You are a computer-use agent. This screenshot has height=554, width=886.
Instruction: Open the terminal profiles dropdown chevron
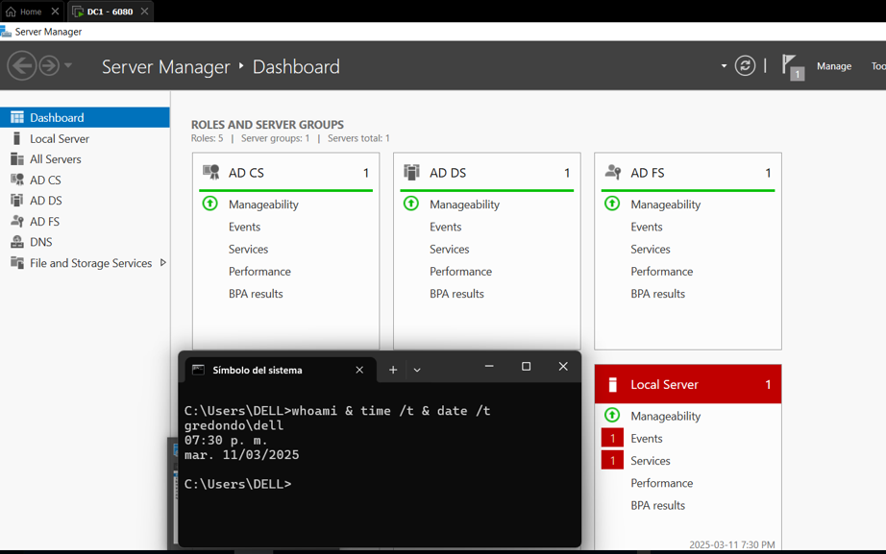coord(417,370)
